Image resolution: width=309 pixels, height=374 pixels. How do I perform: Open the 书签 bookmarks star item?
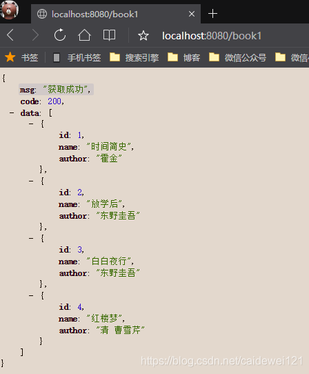coord(21,57)
